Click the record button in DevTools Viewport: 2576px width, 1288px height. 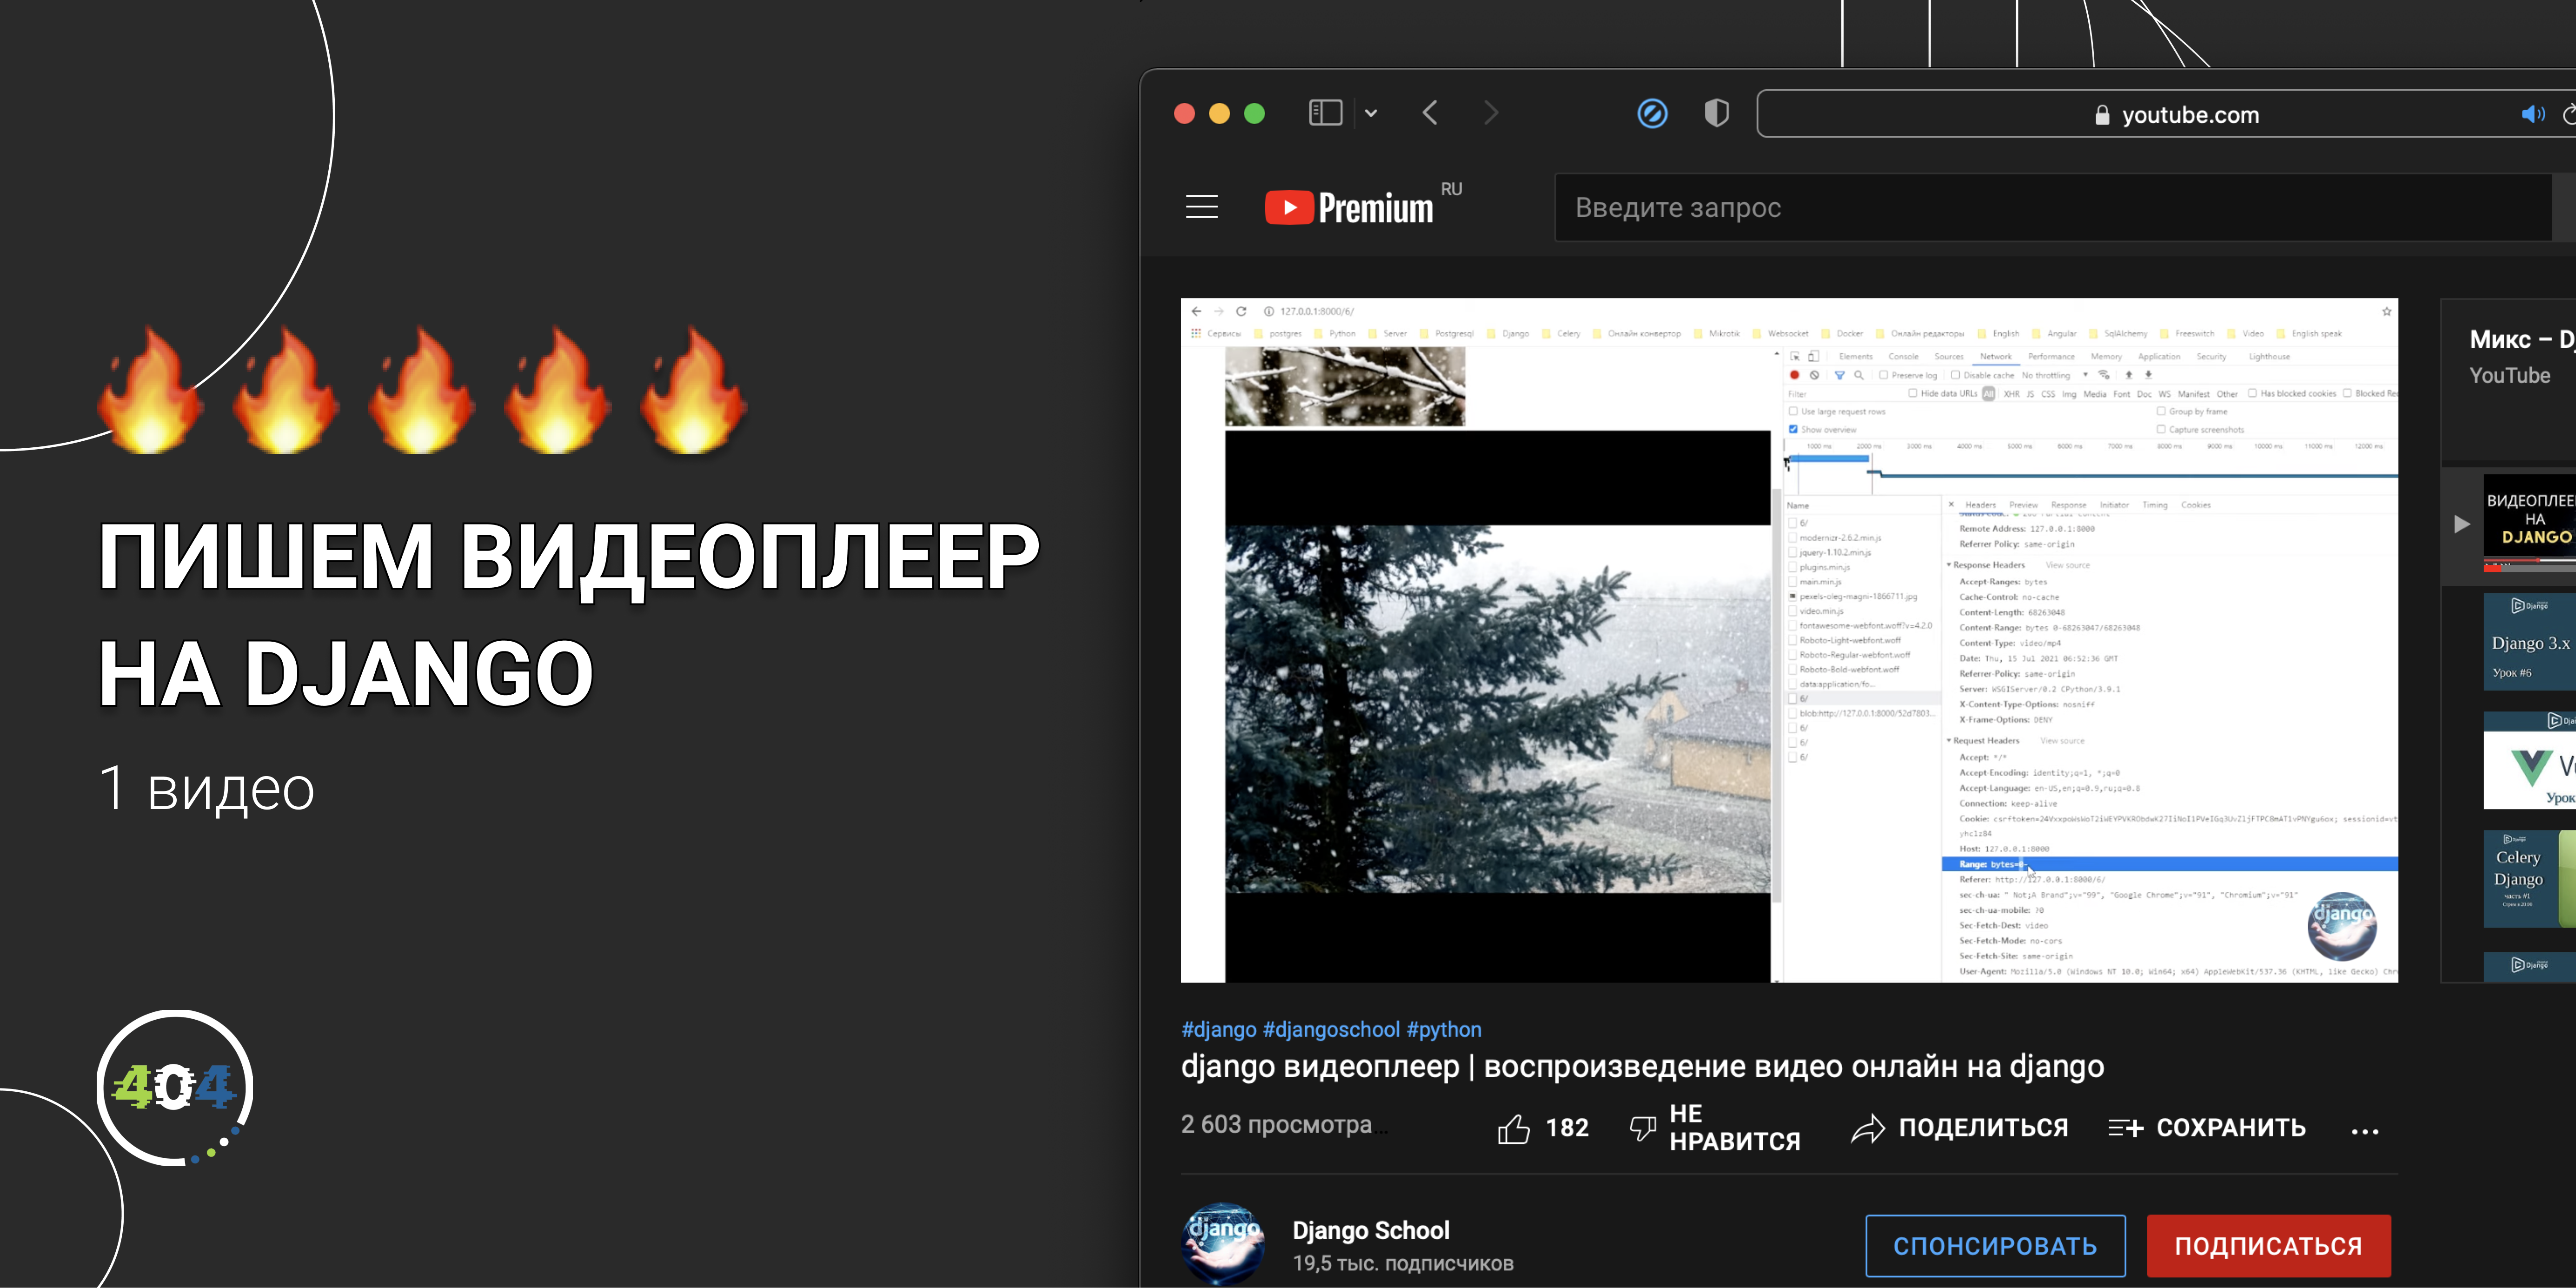(x=1794, y=375)
